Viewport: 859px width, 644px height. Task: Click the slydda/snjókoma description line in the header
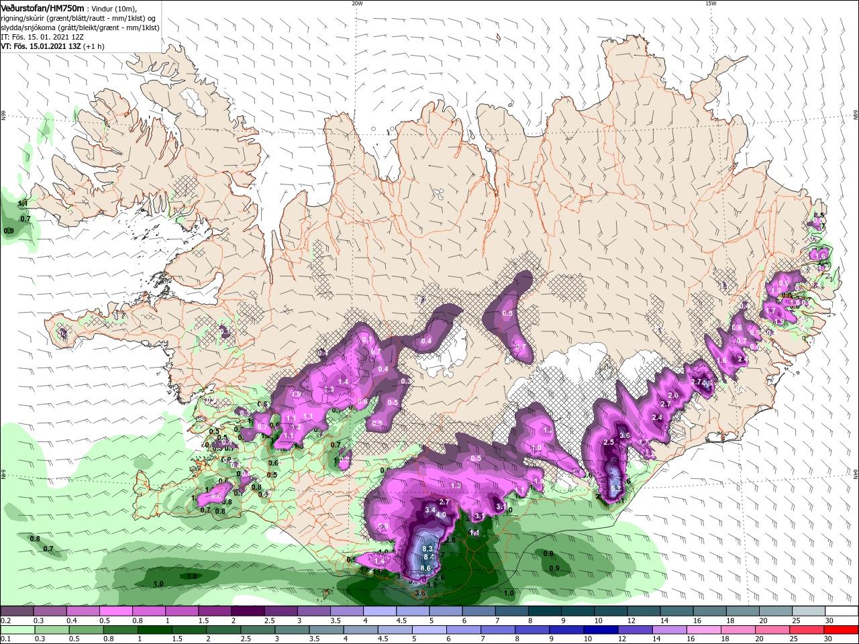point(80,28)
